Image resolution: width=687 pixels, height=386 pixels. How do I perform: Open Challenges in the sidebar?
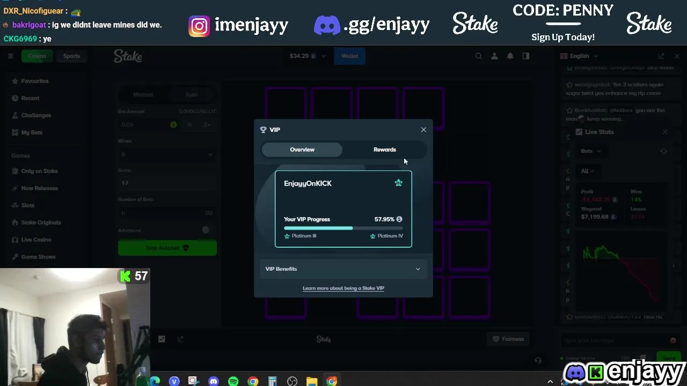(x=36, y=115)
